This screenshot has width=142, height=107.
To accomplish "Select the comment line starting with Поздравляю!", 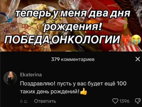I will point(73,84).
